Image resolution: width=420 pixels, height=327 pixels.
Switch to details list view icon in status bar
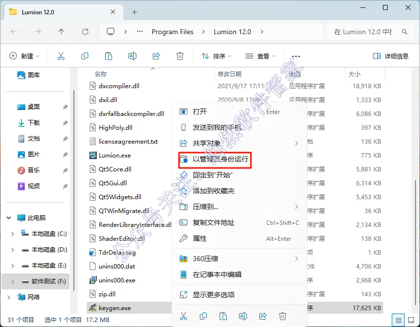coord(398,320)
